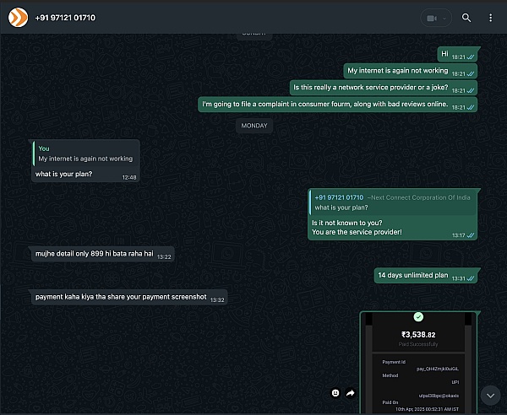Click 'Next Connect Corporation Of India' name in quote
The image size is (507, 415).
pyautogui.click(x=419, y=197)
